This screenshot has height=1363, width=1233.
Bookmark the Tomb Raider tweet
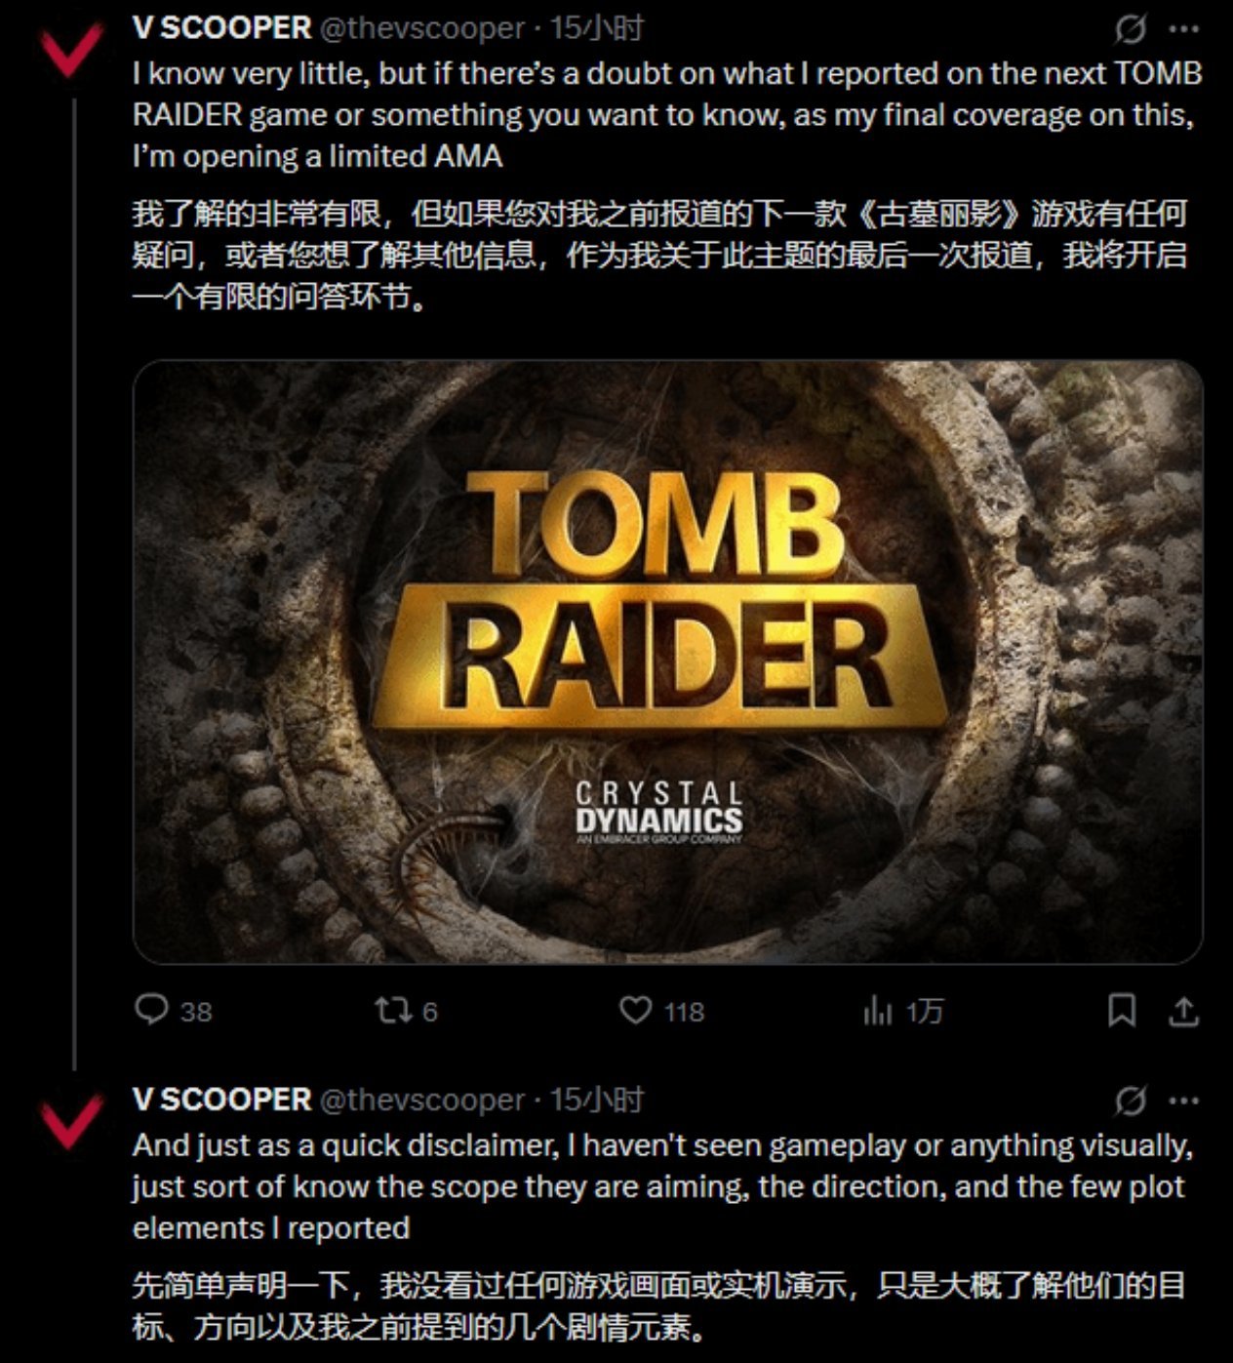(x=1122, y=1011)
